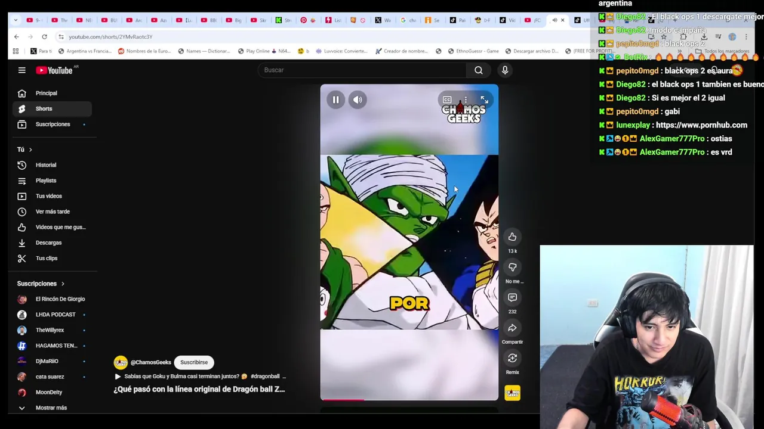Open Suscripciones in the sidebar
Image resolution: width=764 pixels, height=429 pixels.
pyautogui.click(x=53, y=124)
